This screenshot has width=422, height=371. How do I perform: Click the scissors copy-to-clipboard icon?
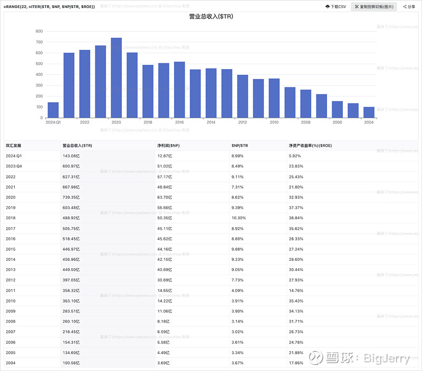click(357, 6)
